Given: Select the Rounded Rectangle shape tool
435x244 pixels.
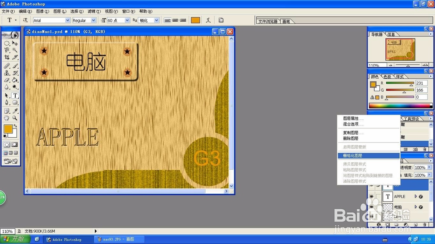Looking at the screenshot, I should tap(15, 102).
